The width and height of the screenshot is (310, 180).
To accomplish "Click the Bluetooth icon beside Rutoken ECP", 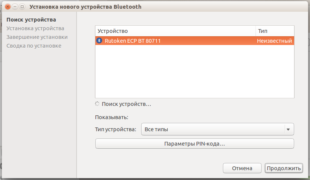I will coord(99,41).
